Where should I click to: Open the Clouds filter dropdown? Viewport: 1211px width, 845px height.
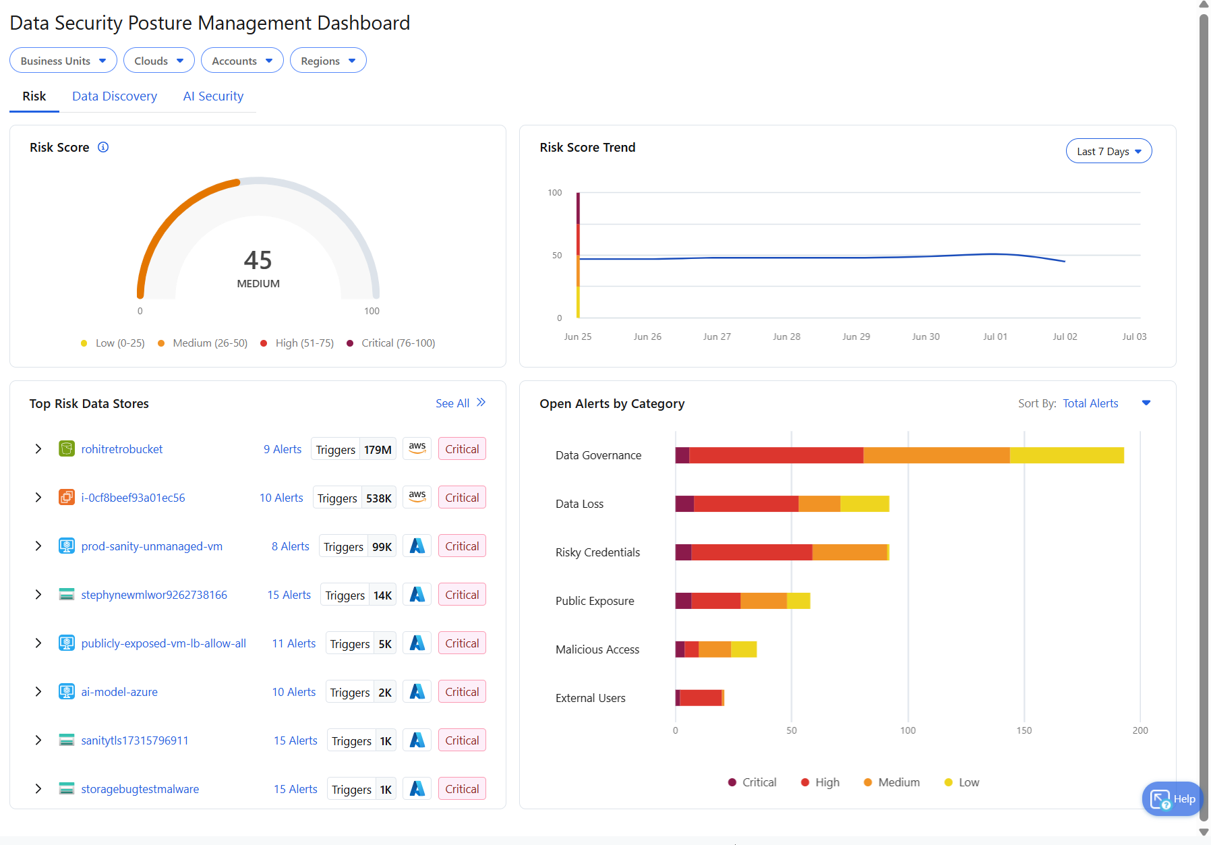(x=159, y=60)
